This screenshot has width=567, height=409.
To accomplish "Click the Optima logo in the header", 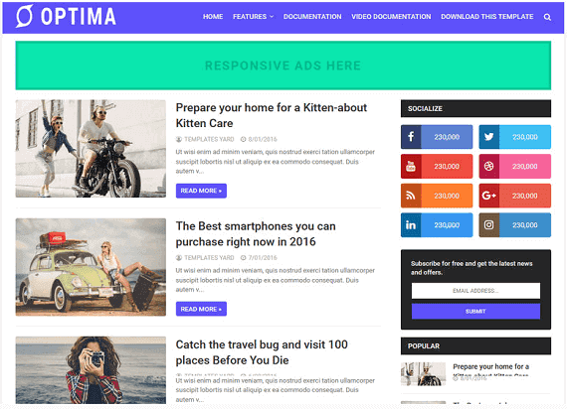I will click(x=66, y=17).
